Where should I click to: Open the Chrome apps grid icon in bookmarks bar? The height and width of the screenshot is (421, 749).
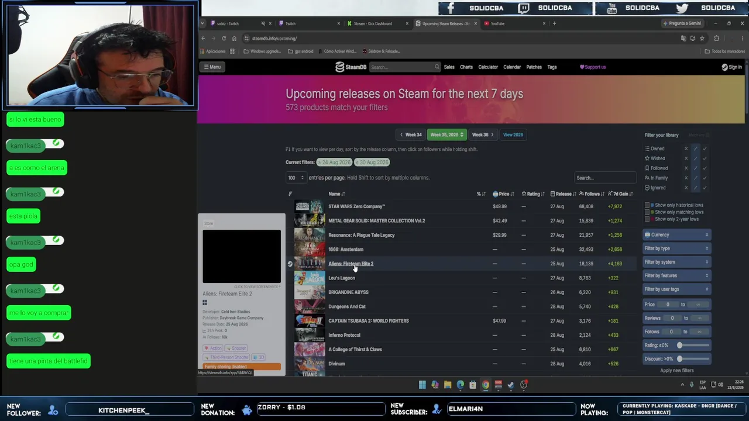(232, 51)
